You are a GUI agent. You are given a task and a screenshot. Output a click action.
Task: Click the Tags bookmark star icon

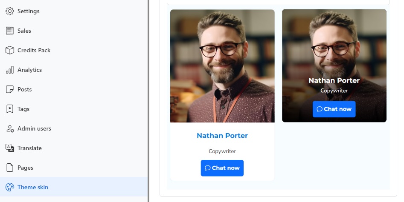pyautogui.click(x=10, y=109)
